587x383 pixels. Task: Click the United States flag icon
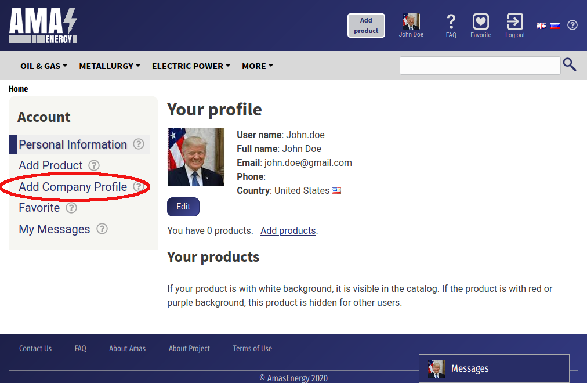click(336, 190)
